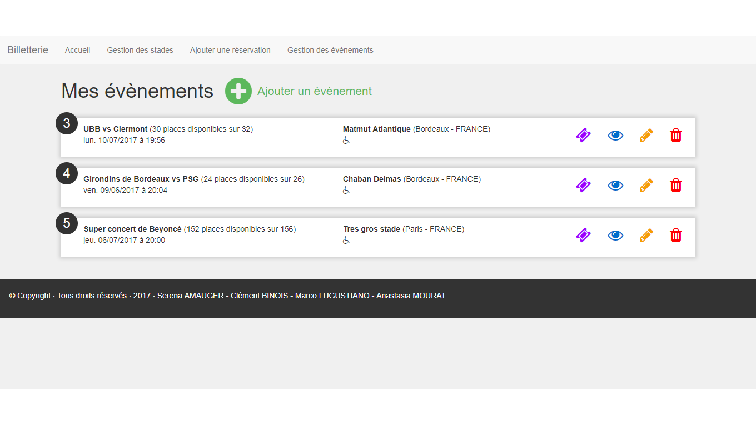This screenshot has height=425, width=756.
Task: Go to the Accueil menu item
Action: point(77,50)
